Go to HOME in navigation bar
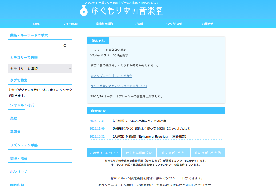This screenshot has height=186, width=276. (36, 24)
